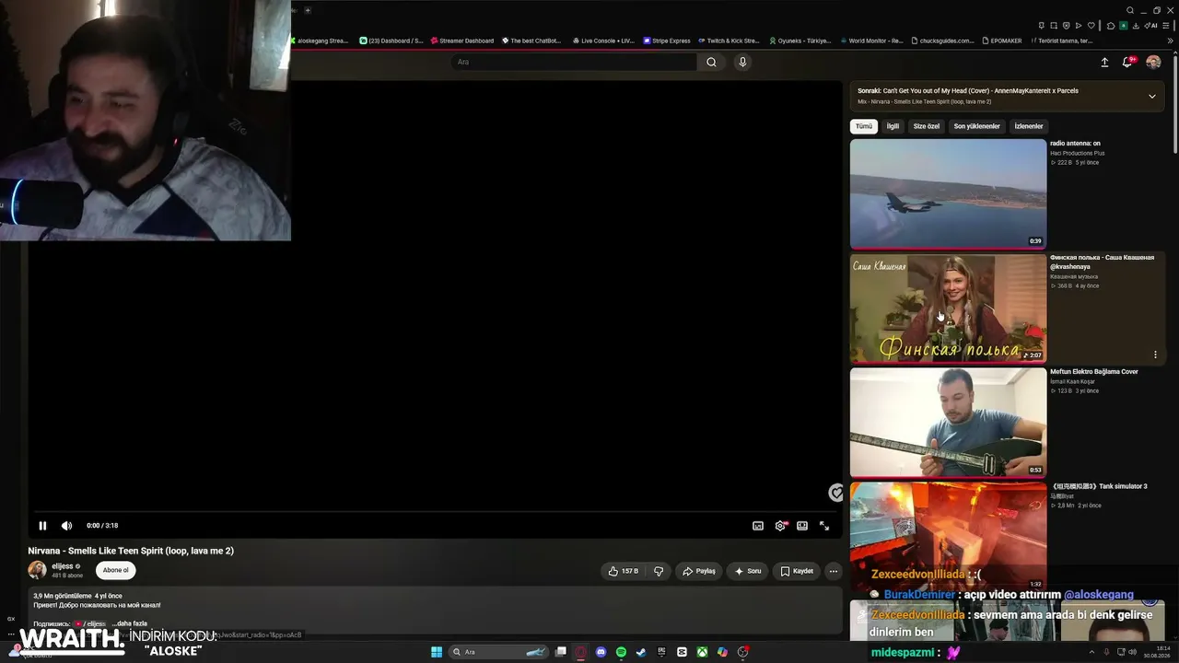Viewport: 1179px width, 663px height.
Task: Open Meftun Elektro Bağlama Cover thumbnail
Action: pos(948,423)
